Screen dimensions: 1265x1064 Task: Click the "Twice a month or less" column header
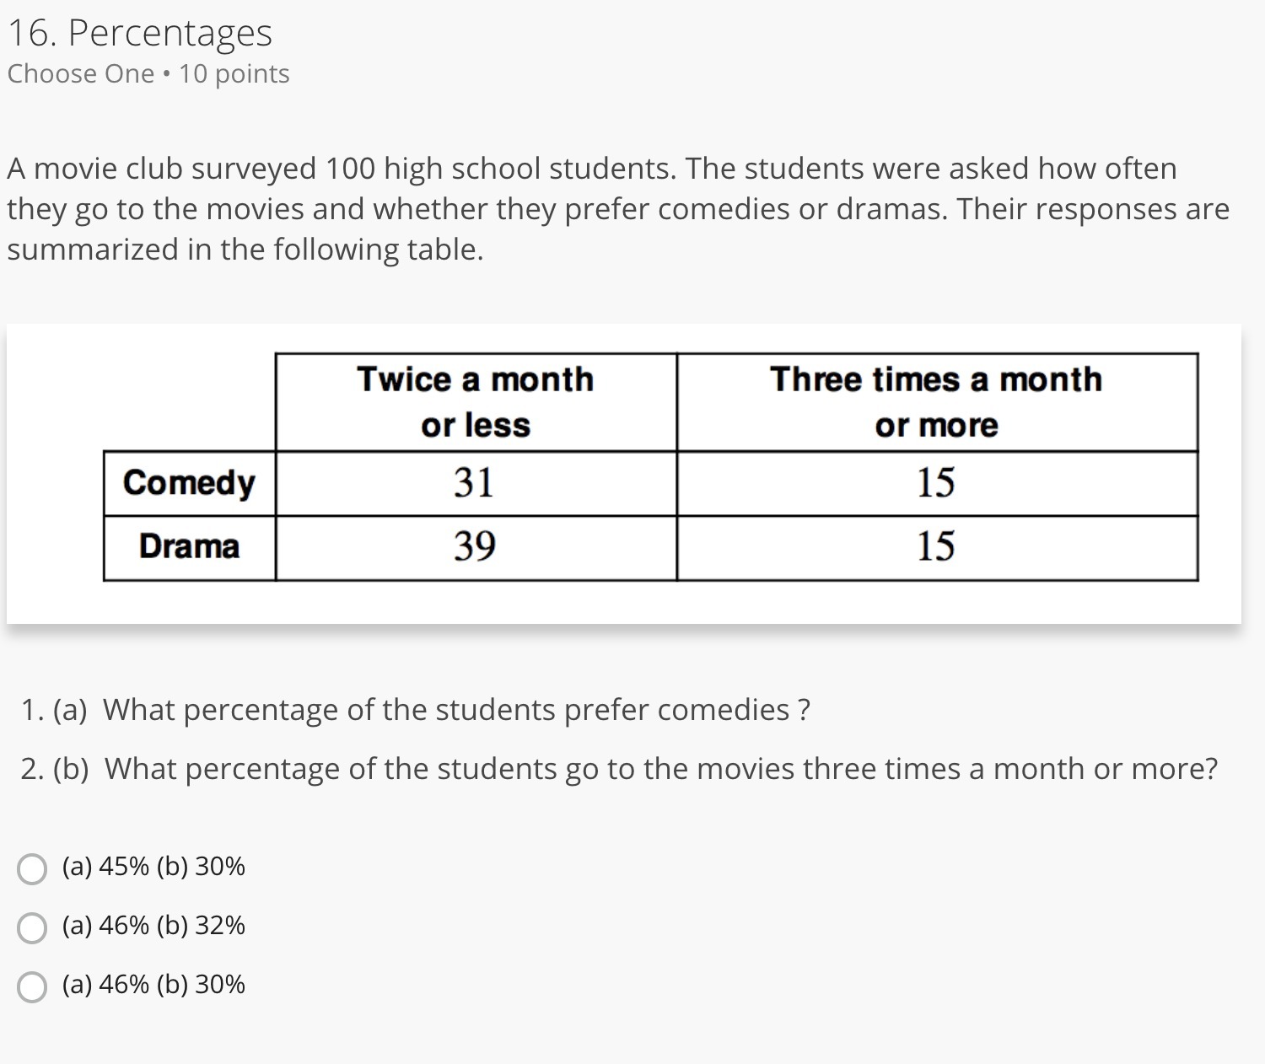point(476,402)
